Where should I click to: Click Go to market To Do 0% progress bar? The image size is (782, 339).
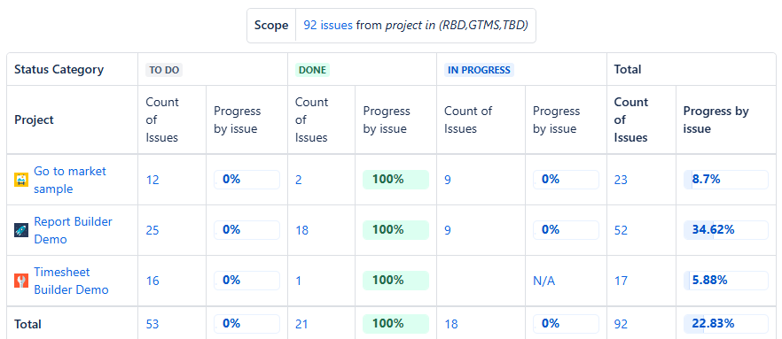pyautogui.click(x=246, y=179)
